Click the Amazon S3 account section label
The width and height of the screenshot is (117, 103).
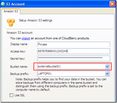pos(20,33)
